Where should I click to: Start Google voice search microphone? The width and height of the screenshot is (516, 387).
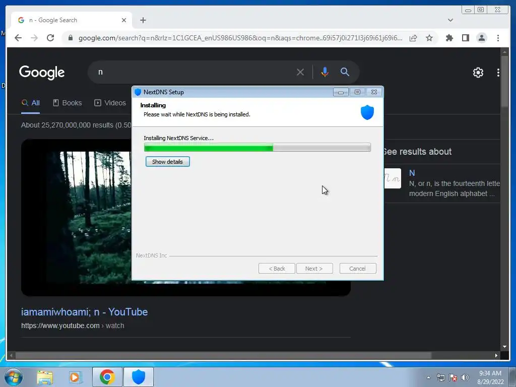pos(325,72)
